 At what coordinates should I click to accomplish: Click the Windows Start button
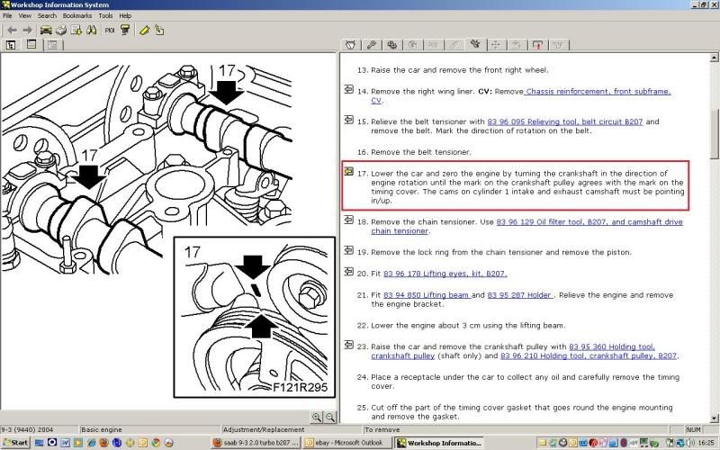15,443
